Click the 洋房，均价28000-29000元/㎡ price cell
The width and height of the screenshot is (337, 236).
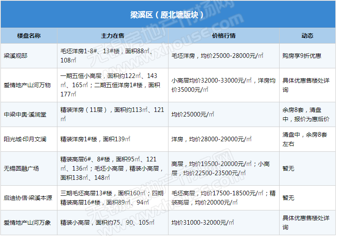click(212, 139)
